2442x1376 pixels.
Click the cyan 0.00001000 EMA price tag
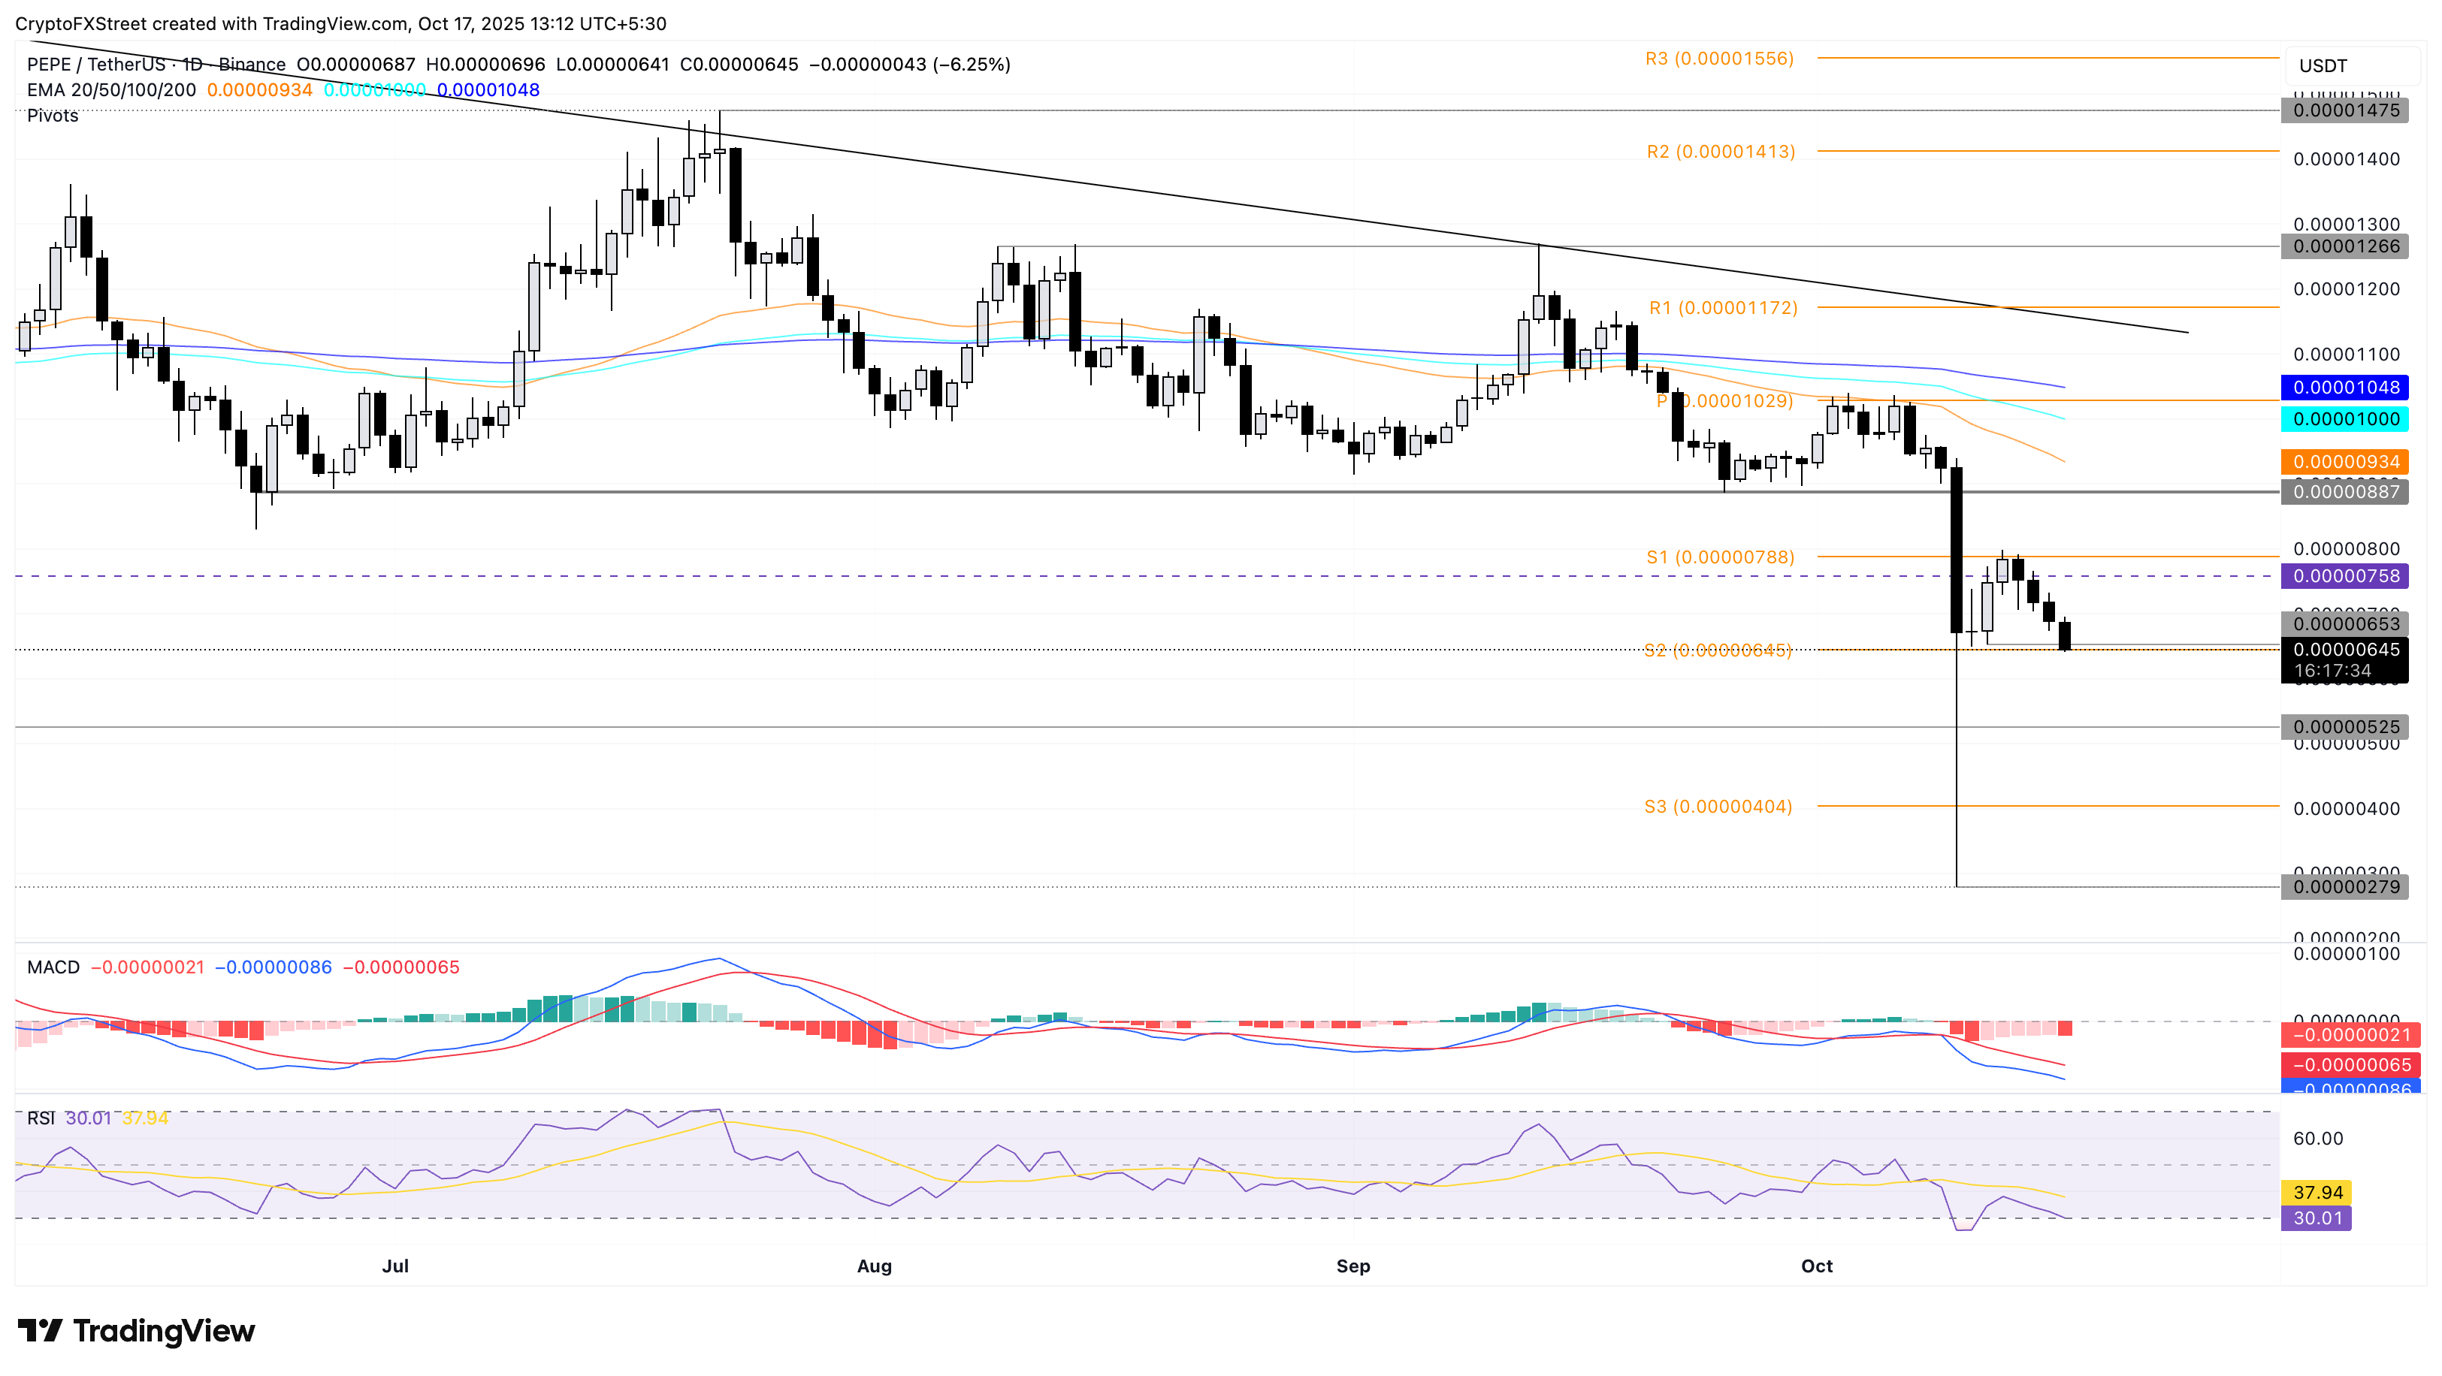pyautogui.click(x=2345, y=419)
